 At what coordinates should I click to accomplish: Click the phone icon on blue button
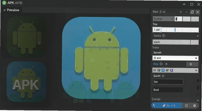click(154, 105)
